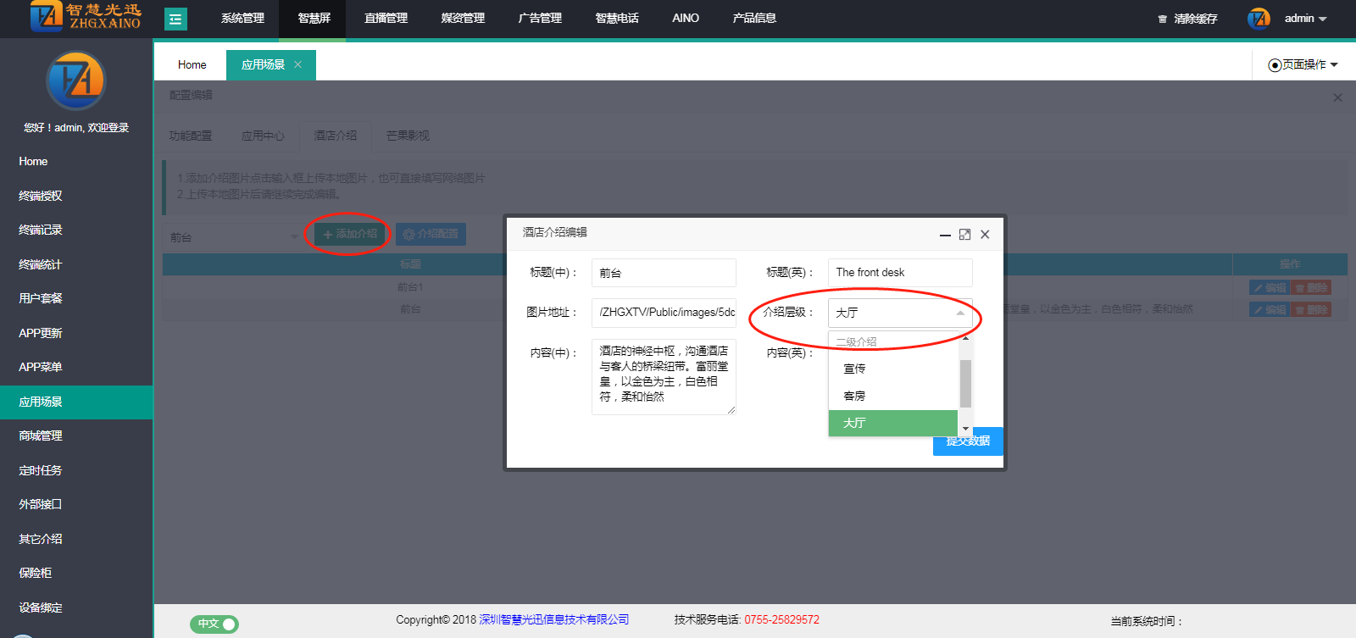Switch to the Home tab
Viewport: 1356px width, 638px height.
(x=192, y=64)
